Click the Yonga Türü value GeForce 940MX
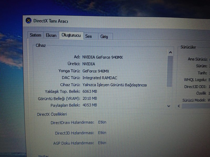 [x=96, y=71]
